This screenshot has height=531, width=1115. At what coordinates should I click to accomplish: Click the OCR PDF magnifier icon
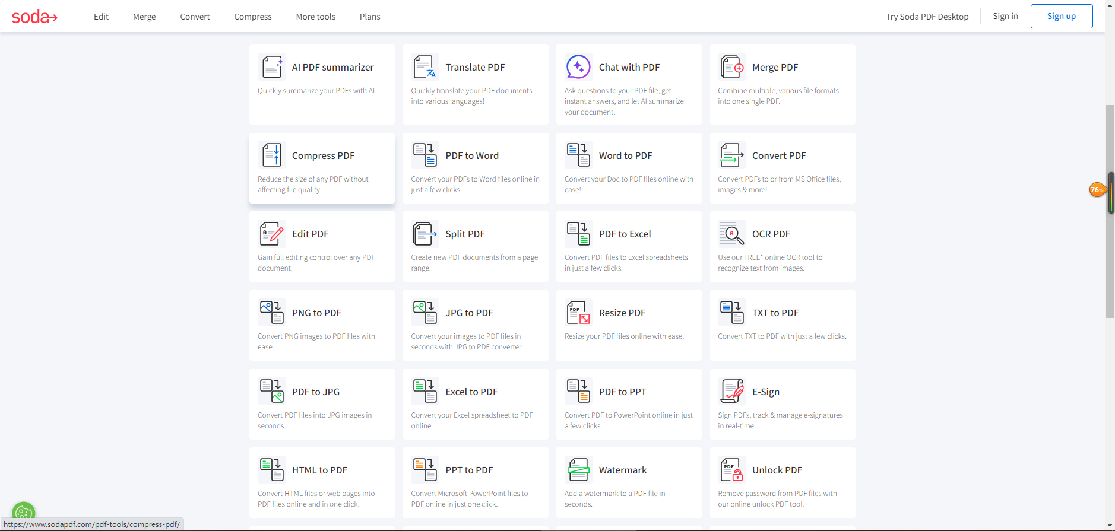pos(731,234)
